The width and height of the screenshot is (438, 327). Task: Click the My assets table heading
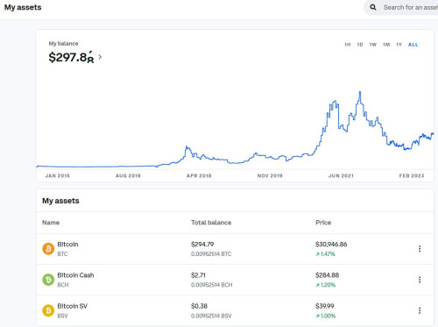pos(60,201)
